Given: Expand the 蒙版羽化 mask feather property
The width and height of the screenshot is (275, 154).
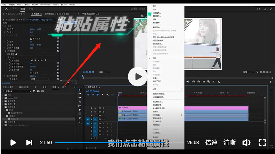Looking at the screenshot, I should point(7,64).
